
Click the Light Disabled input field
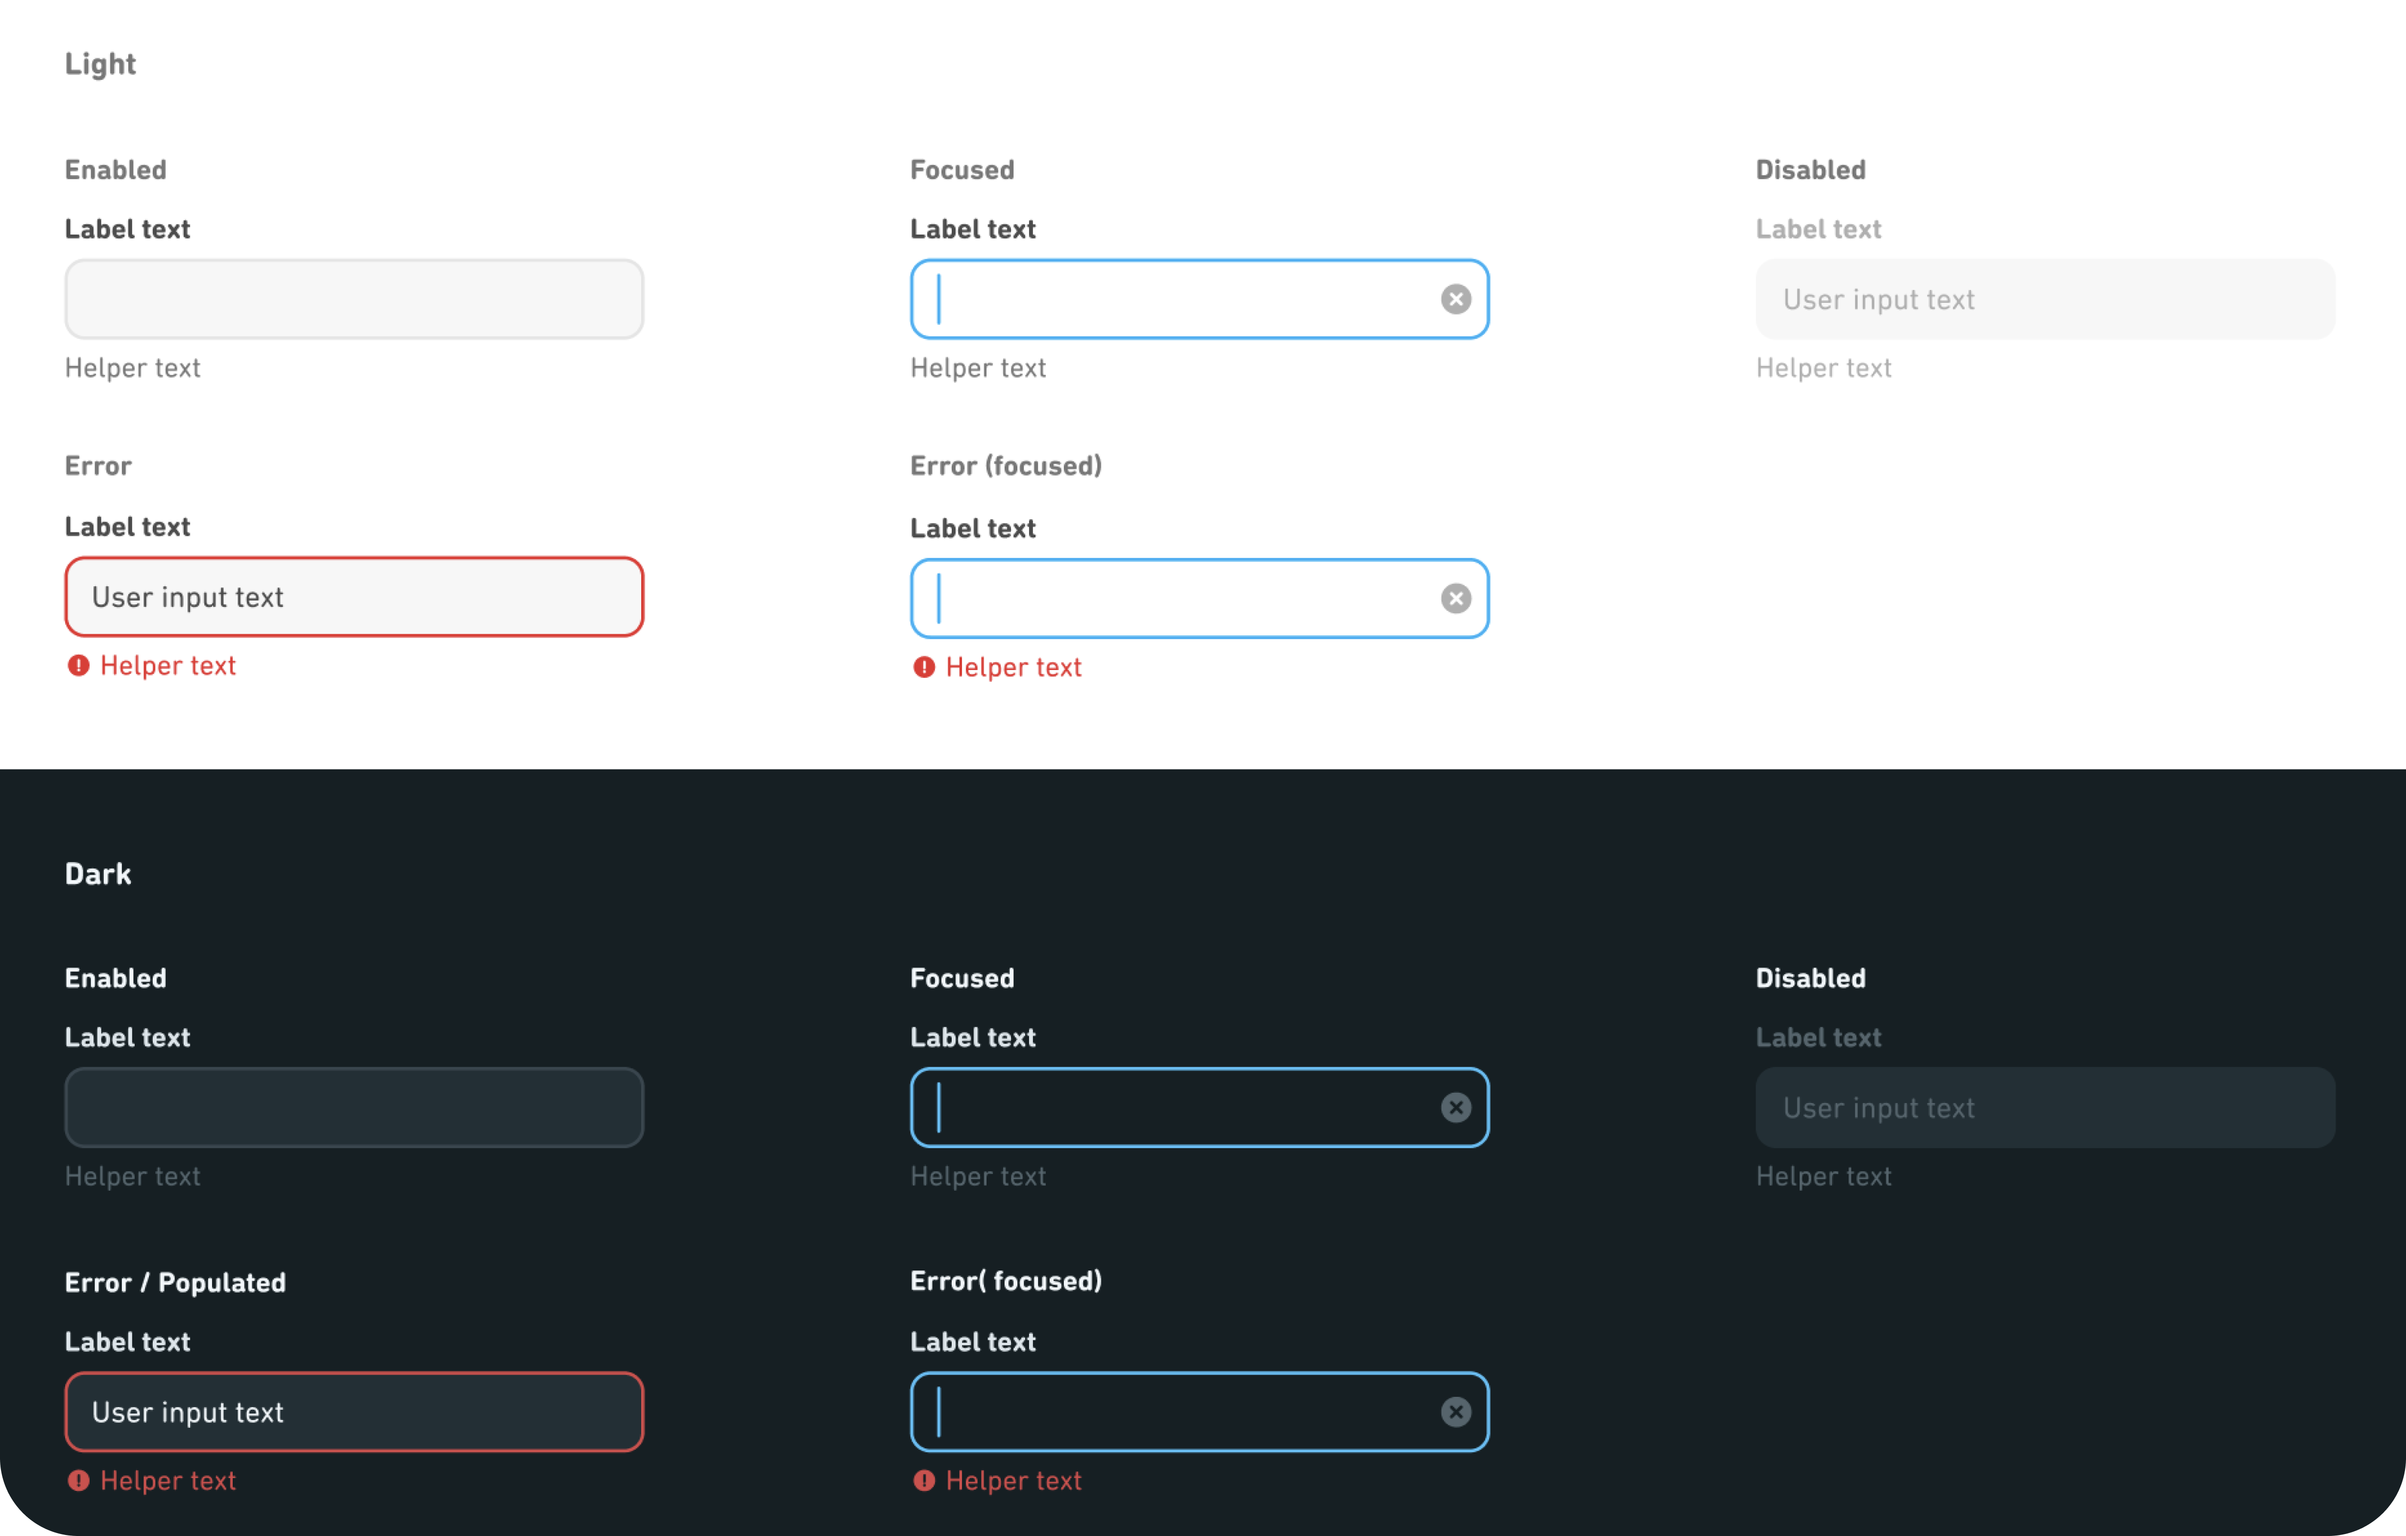coord(2045,299)
